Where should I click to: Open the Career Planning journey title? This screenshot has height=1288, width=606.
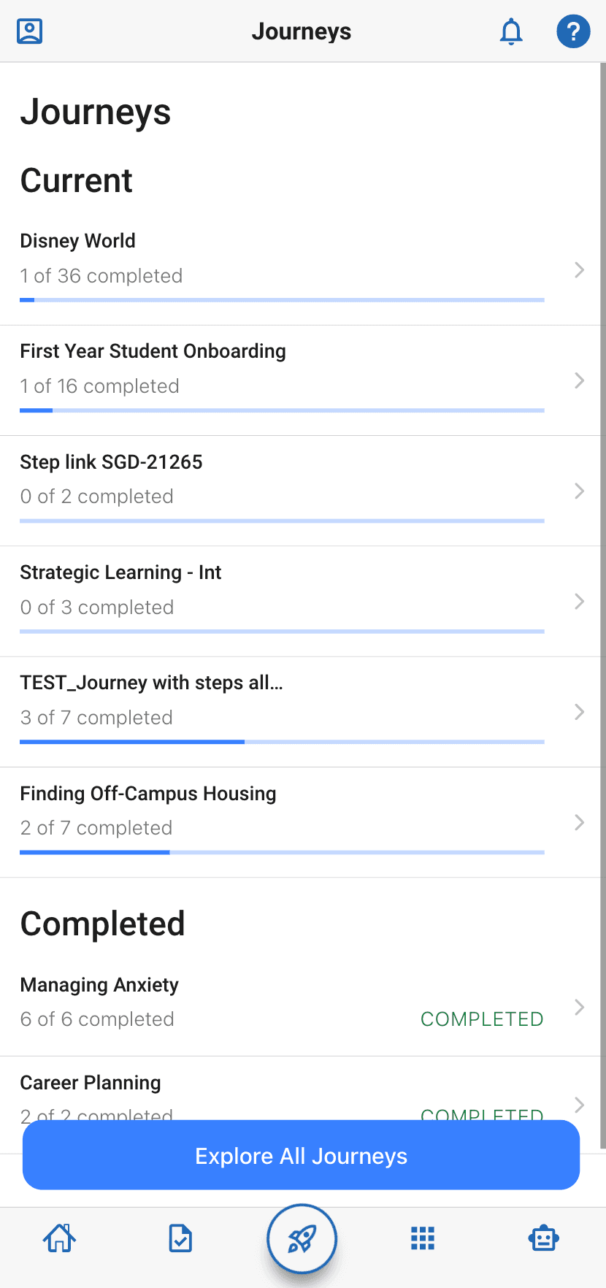click(x=91, y=1083)
